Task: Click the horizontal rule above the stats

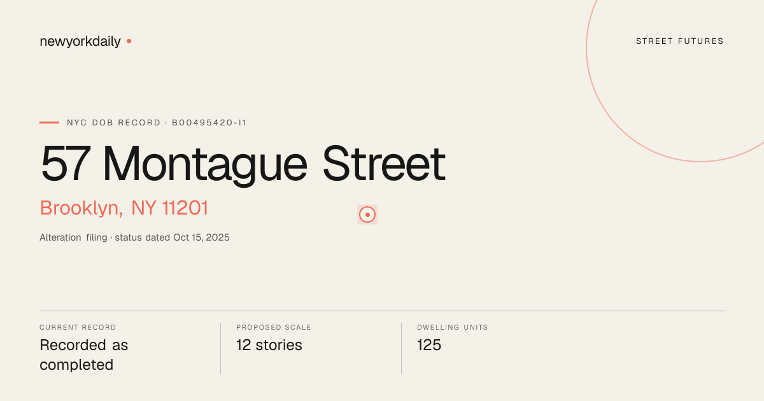Action: pos(382,311)
